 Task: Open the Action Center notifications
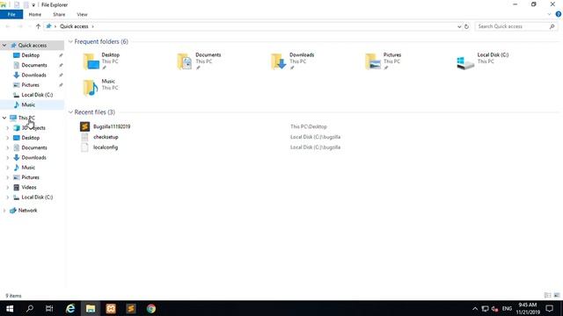pos(549,308)
